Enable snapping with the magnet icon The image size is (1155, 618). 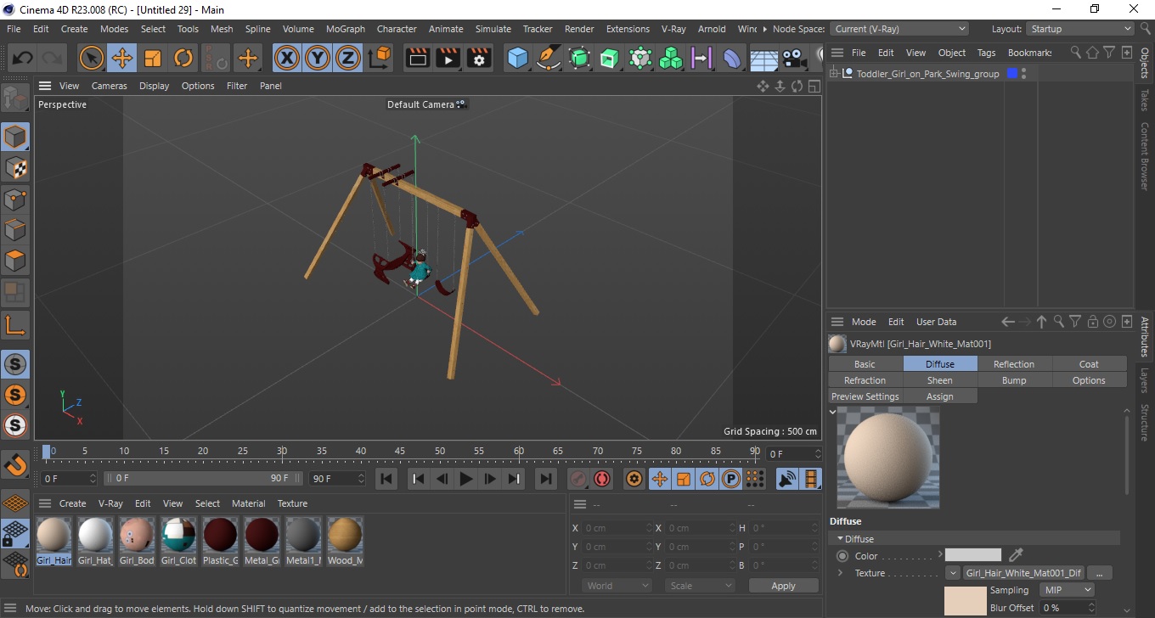coord(15,464)
